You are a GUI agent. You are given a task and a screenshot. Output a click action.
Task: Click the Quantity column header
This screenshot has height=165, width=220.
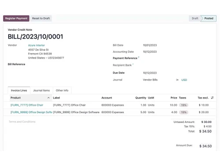coord(141,98)
